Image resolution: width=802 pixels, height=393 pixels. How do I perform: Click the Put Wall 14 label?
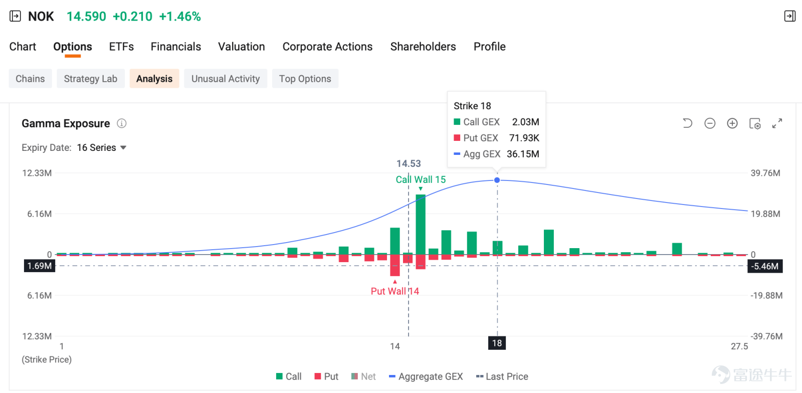(395, 291)
